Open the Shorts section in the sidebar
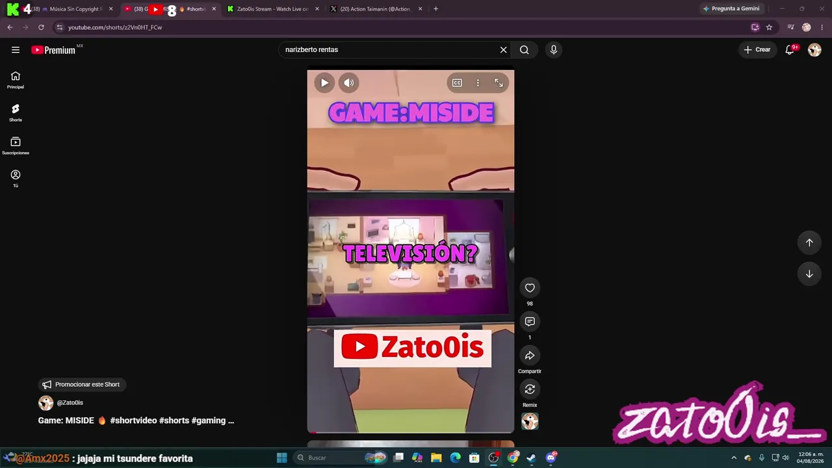This screenshot has height=468, width=832. [16, 113]
